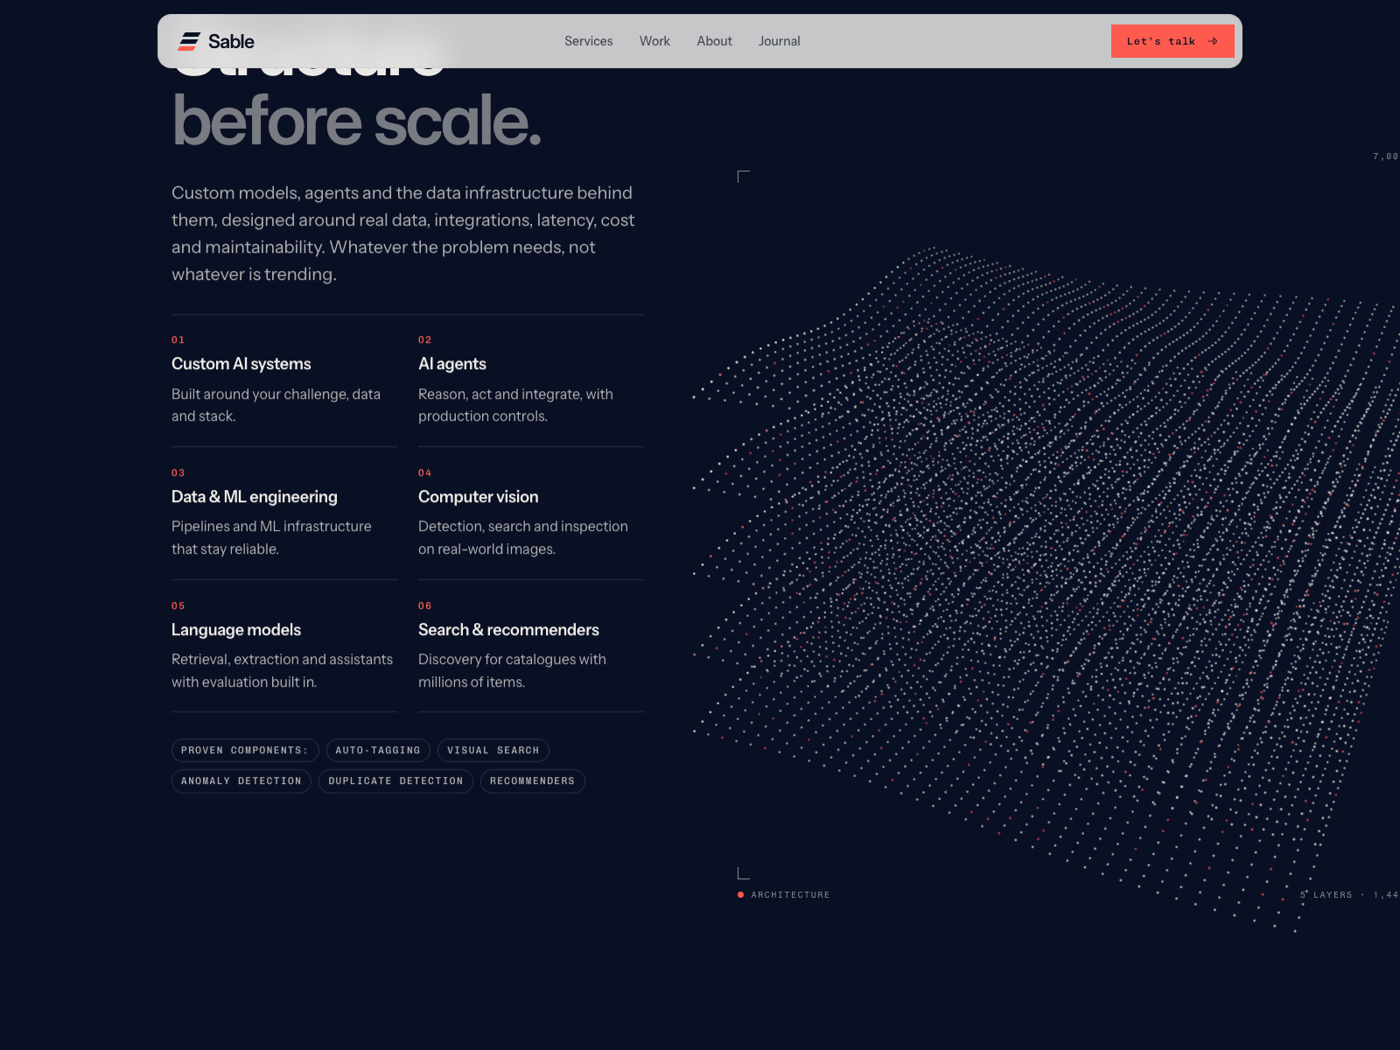Image resolution: width=1400 pixels, height=1050 pixels.
Task: Select Data & ML engineering service
Action: (255, 497)
